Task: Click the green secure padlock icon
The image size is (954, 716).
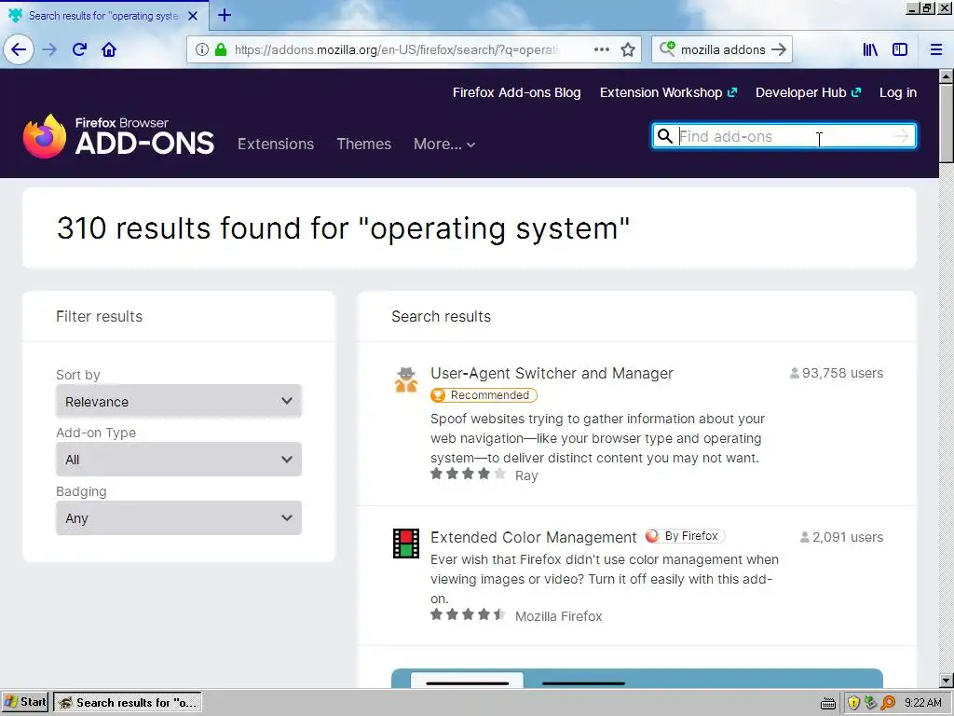Action: click(221, 49)
